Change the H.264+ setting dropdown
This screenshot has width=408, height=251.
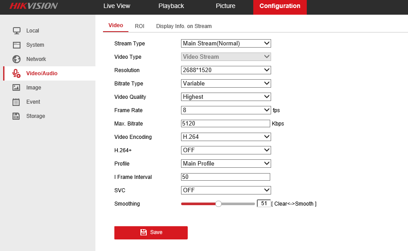[x=226, y=150]
